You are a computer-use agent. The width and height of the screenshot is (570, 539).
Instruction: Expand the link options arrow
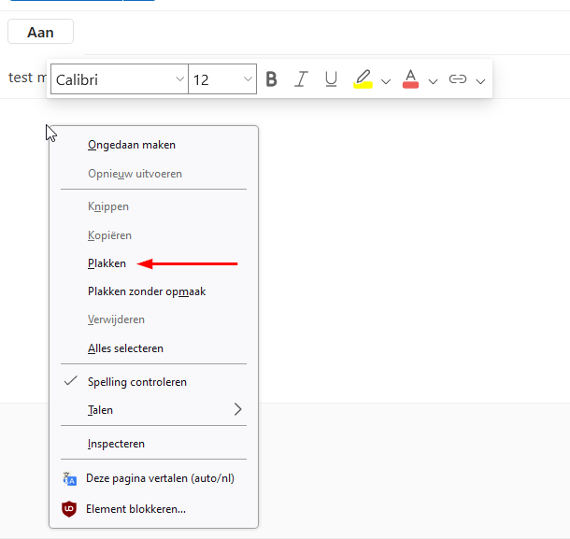[480, 81]
